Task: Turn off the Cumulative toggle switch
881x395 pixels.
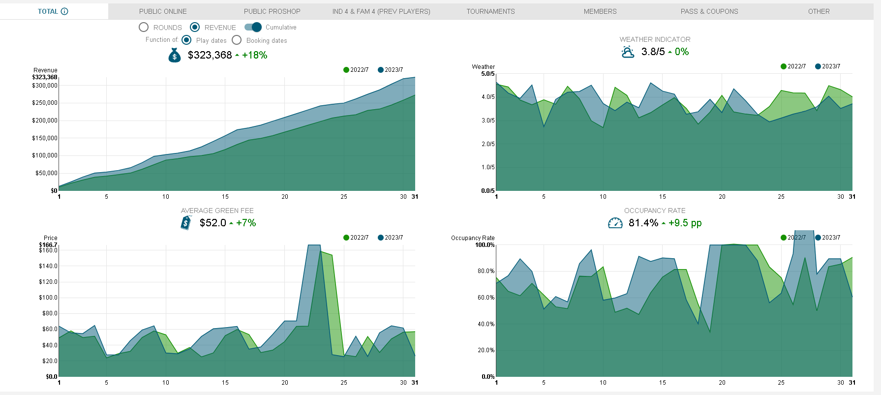Action: [253, 27]
